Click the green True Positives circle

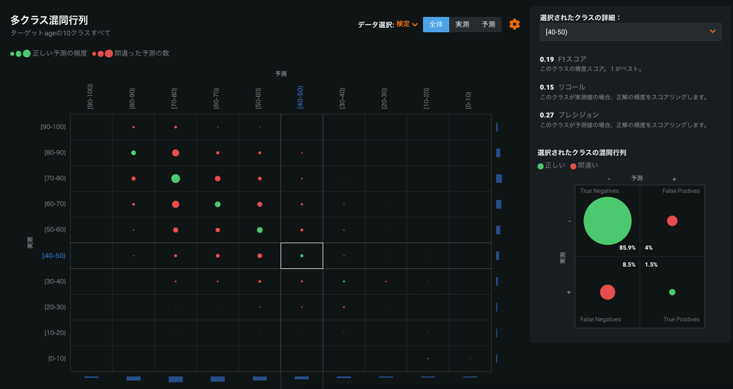(x=672, y=292)
